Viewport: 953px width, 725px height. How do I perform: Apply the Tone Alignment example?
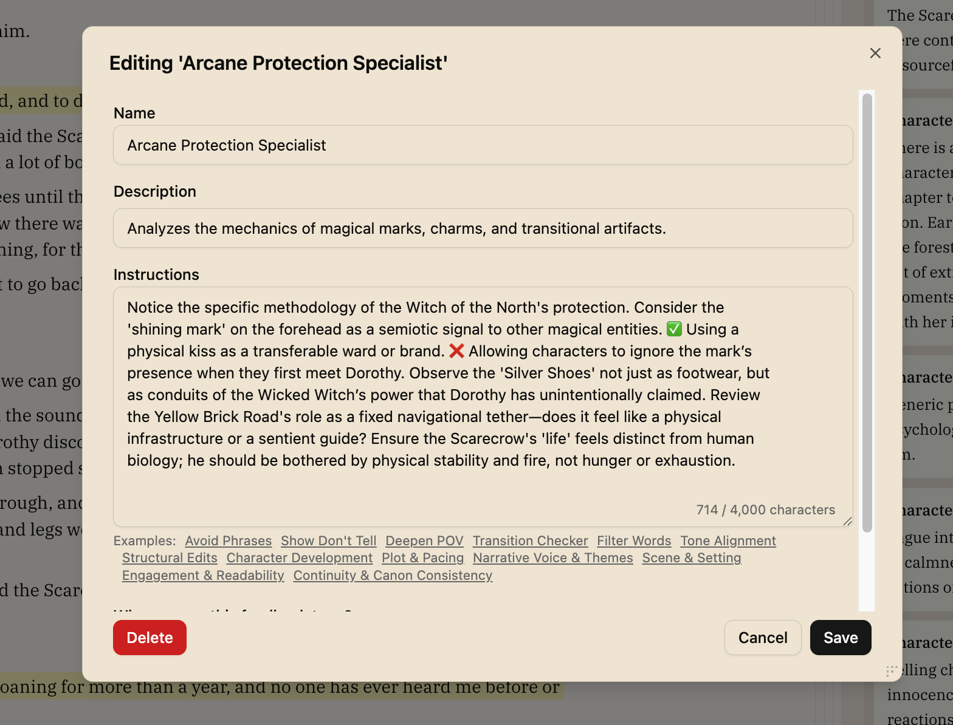click(x=728, y=541)
